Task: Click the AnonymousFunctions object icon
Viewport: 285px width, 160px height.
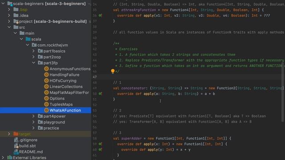Action: click(x=46, y=69)
